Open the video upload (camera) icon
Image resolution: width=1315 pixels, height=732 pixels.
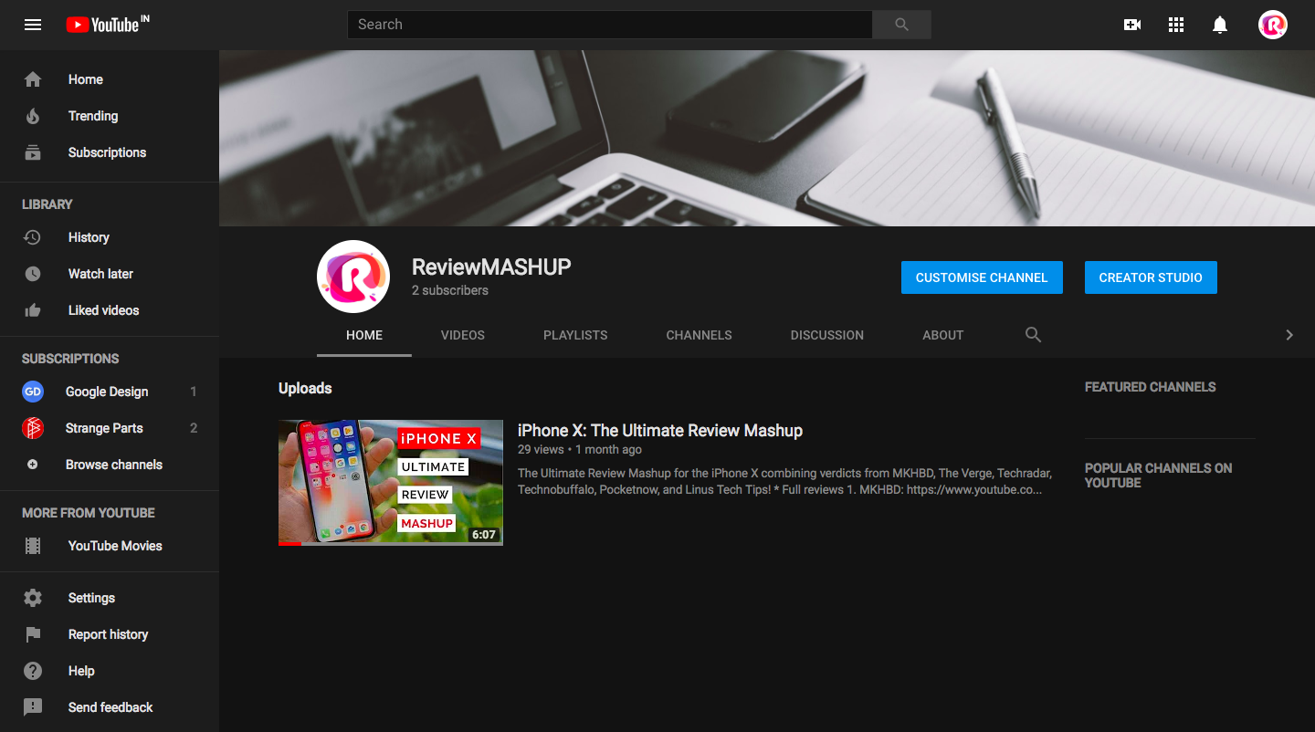(x=1131, y=25)
